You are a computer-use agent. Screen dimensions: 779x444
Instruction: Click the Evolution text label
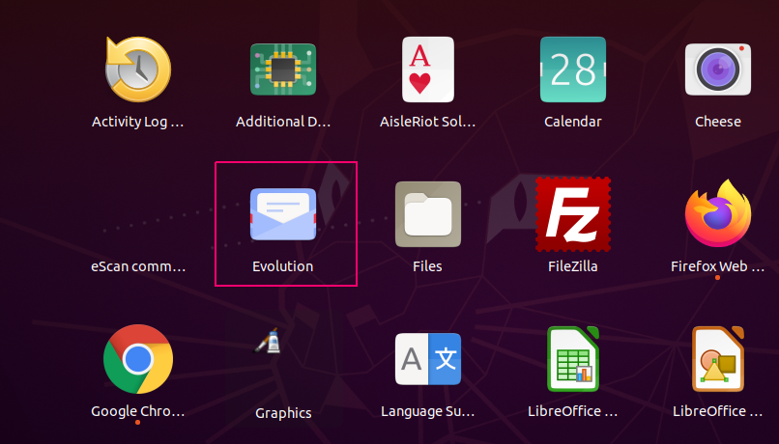[x=282, y=266]
